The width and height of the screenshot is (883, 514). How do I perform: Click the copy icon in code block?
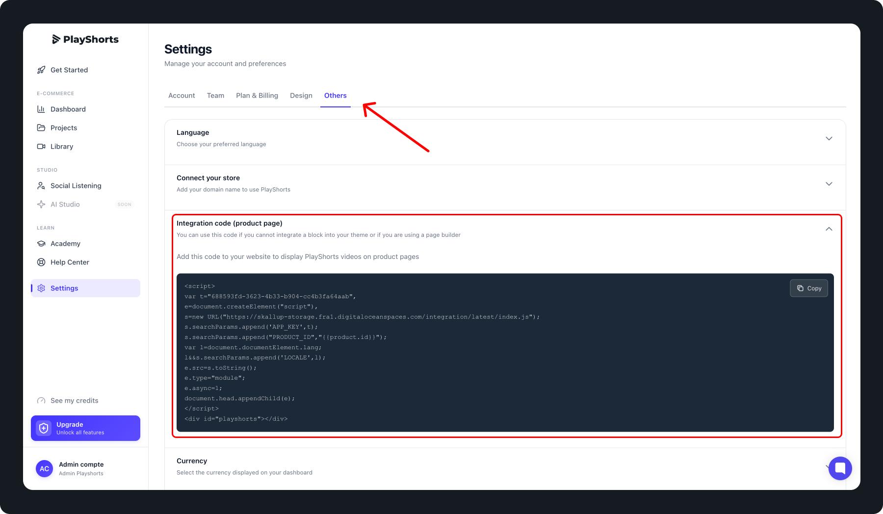[x=801, y=288]
